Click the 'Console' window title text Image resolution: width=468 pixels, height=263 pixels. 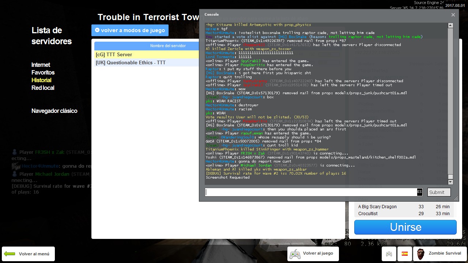(212, 15)
